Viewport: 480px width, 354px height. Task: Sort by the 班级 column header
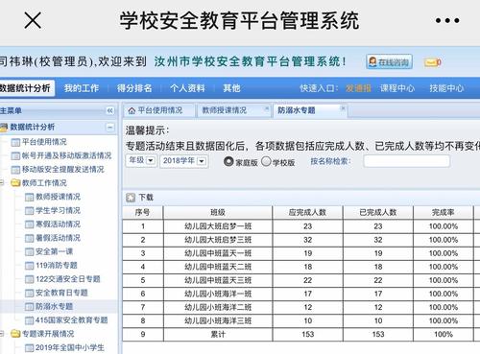(x=218, y=212)
